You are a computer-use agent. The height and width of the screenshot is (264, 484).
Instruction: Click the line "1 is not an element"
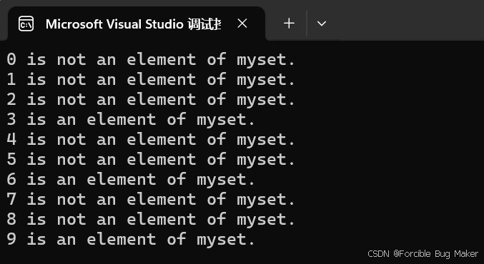coord(151,79)
